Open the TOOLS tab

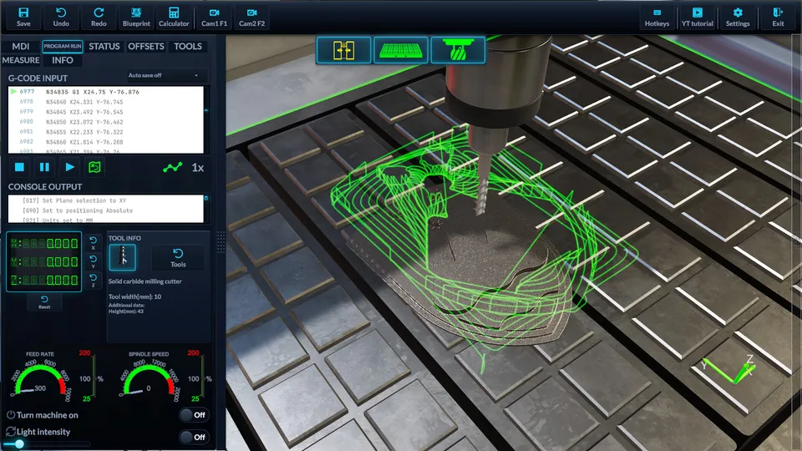188,47
